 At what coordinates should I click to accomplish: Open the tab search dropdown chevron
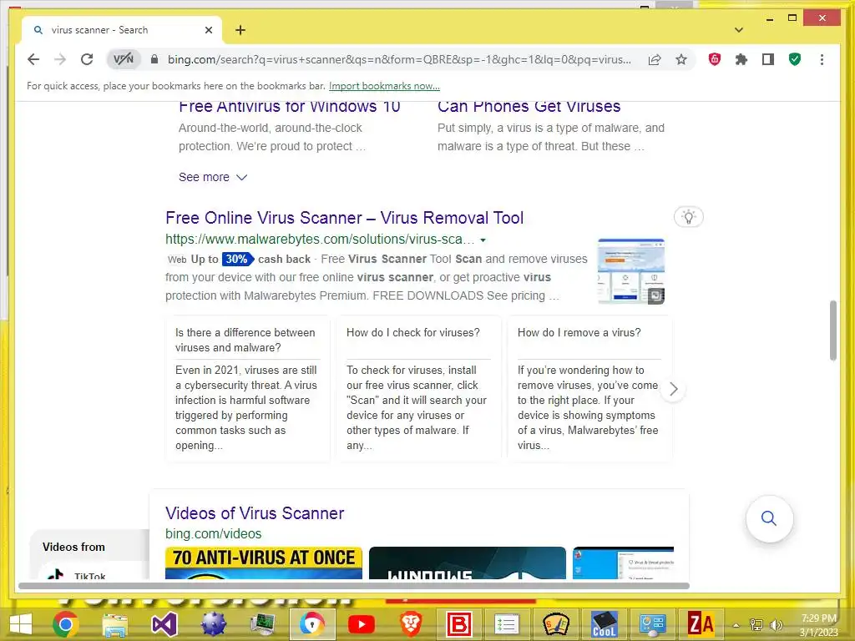pos(739,30)
